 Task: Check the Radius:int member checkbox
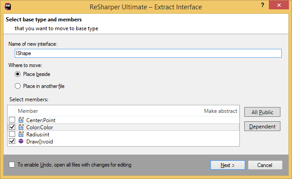tap(12, 134)
